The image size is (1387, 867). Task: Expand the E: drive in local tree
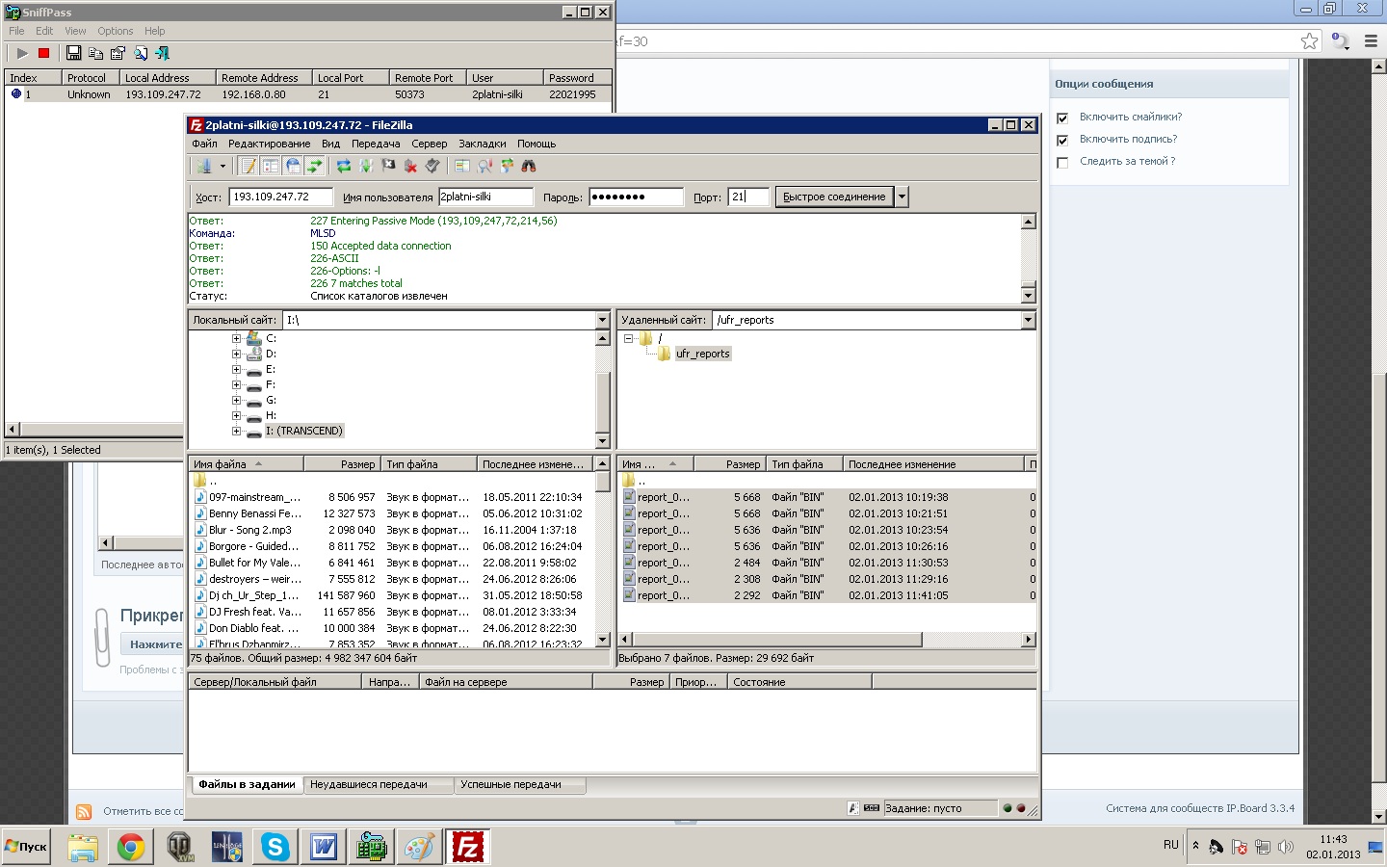pos(236,369)
